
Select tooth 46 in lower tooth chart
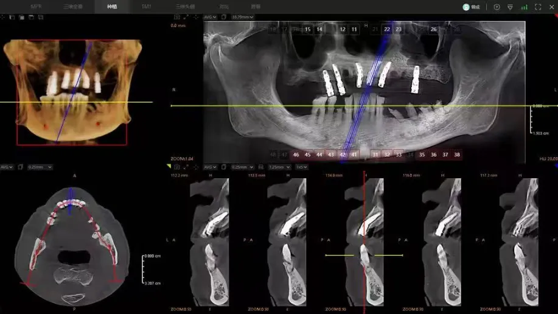click(296, 155)
